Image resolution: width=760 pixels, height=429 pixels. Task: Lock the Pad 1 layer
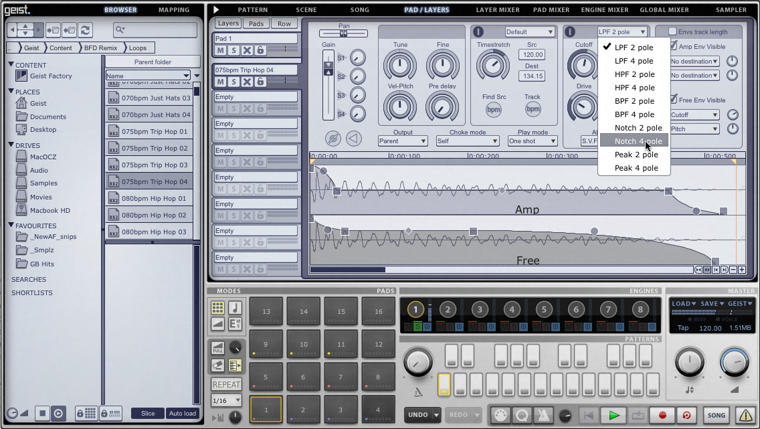pyautogui.click(x=260, y=51)
